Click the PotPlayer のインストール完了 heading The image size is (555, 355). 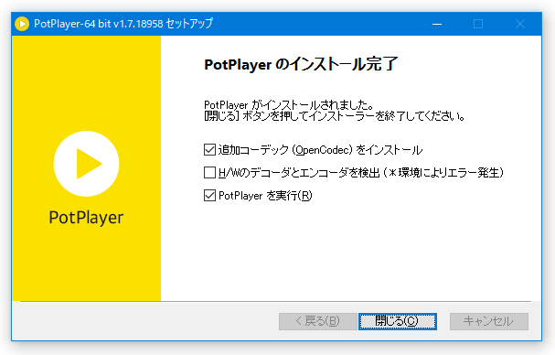301,64
